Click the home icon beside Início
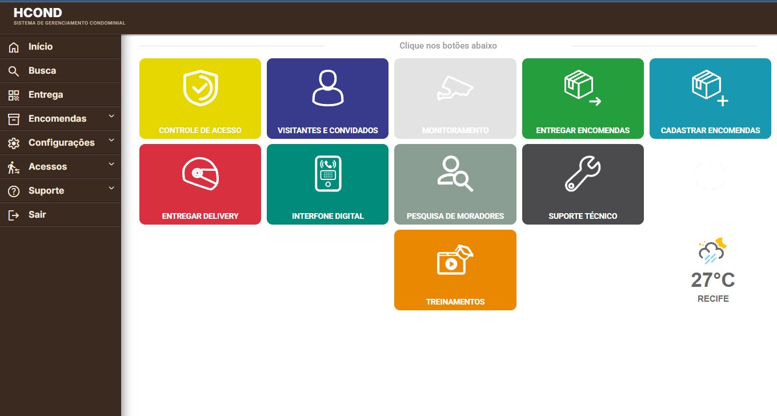This screenshot has width=777, height=416. [14, 47]
